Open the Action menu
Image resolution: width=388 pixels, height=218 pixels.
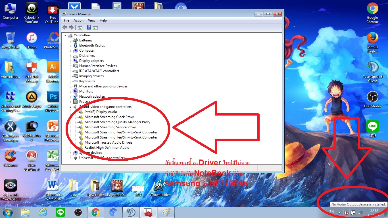78,20
